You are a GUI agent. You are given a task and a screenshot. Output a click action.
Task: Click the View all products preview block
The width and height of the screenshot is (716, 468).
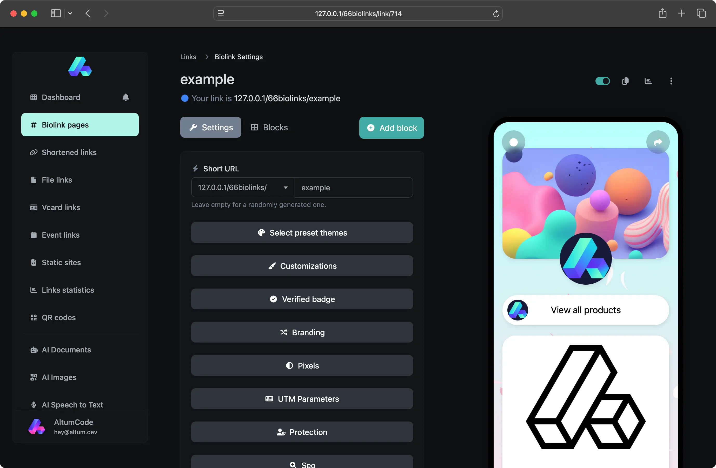[585, 310]
